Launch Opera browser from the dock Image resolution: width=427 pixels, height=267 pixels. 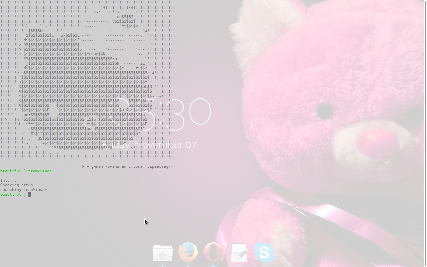coord(213,252)
